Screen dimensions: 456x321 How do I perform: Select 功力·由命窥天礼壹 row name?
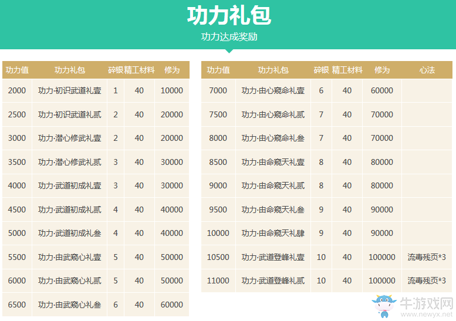pos(273,161)
